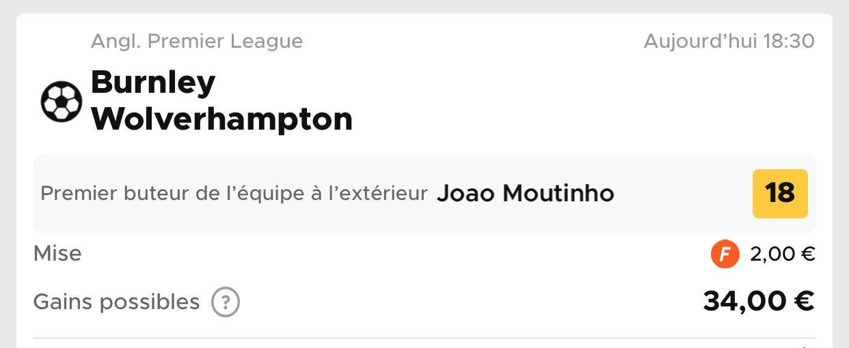Select the yellow 18 odds badge

coord(780,194)
